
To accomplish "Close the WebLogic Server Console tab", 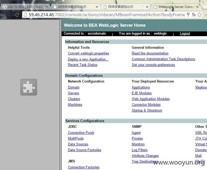I will point(197,7).
